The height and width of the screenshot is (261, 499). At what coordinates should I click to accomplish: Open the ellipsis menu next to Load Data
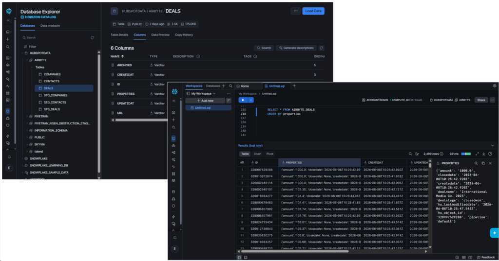click(296, 11)
